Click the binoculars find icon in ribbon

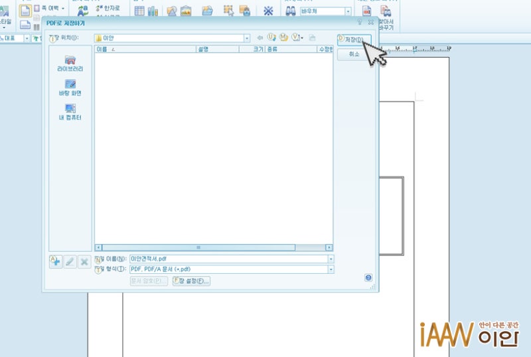coord(291,11)
